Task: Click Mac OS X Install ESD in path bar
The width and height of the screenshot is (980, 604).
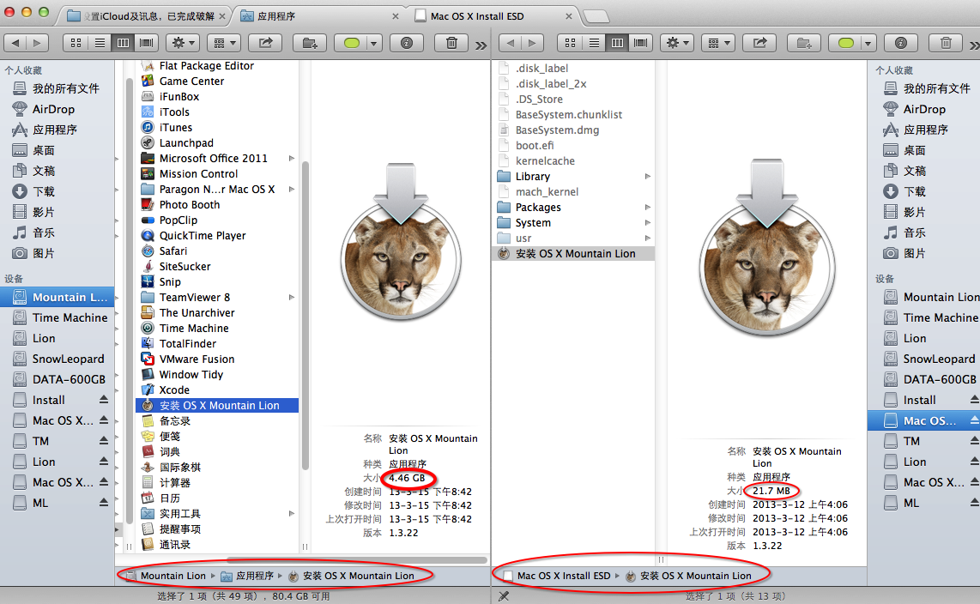Action: (563, 576)
